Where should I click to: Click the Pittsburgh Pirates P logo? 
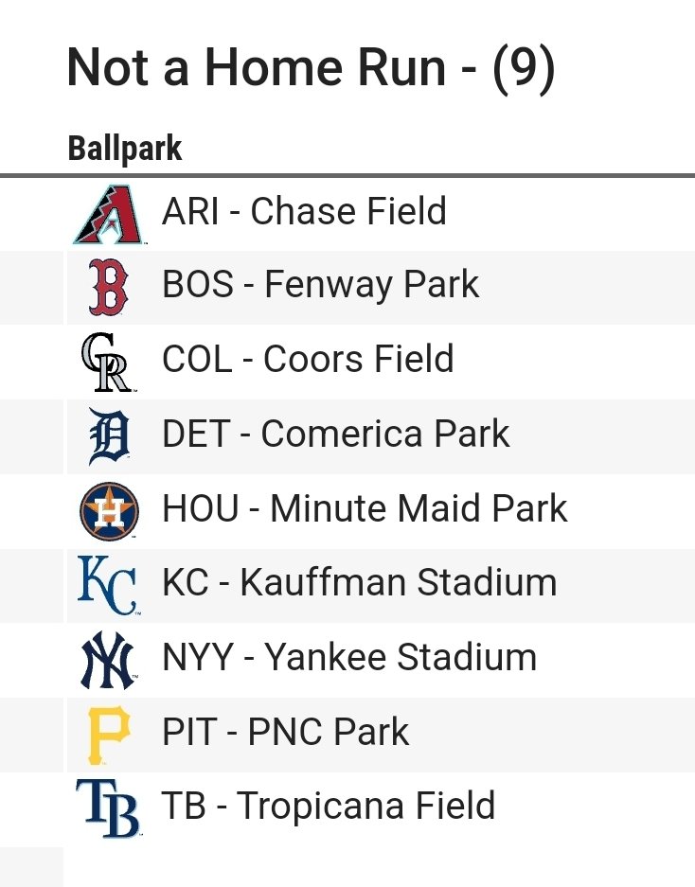(x=109, y=735)
